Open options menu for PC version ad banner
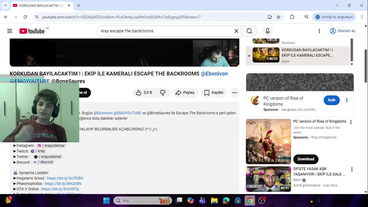Image resolution: width=368 pixels, height=207 pixels. (347, 100)
